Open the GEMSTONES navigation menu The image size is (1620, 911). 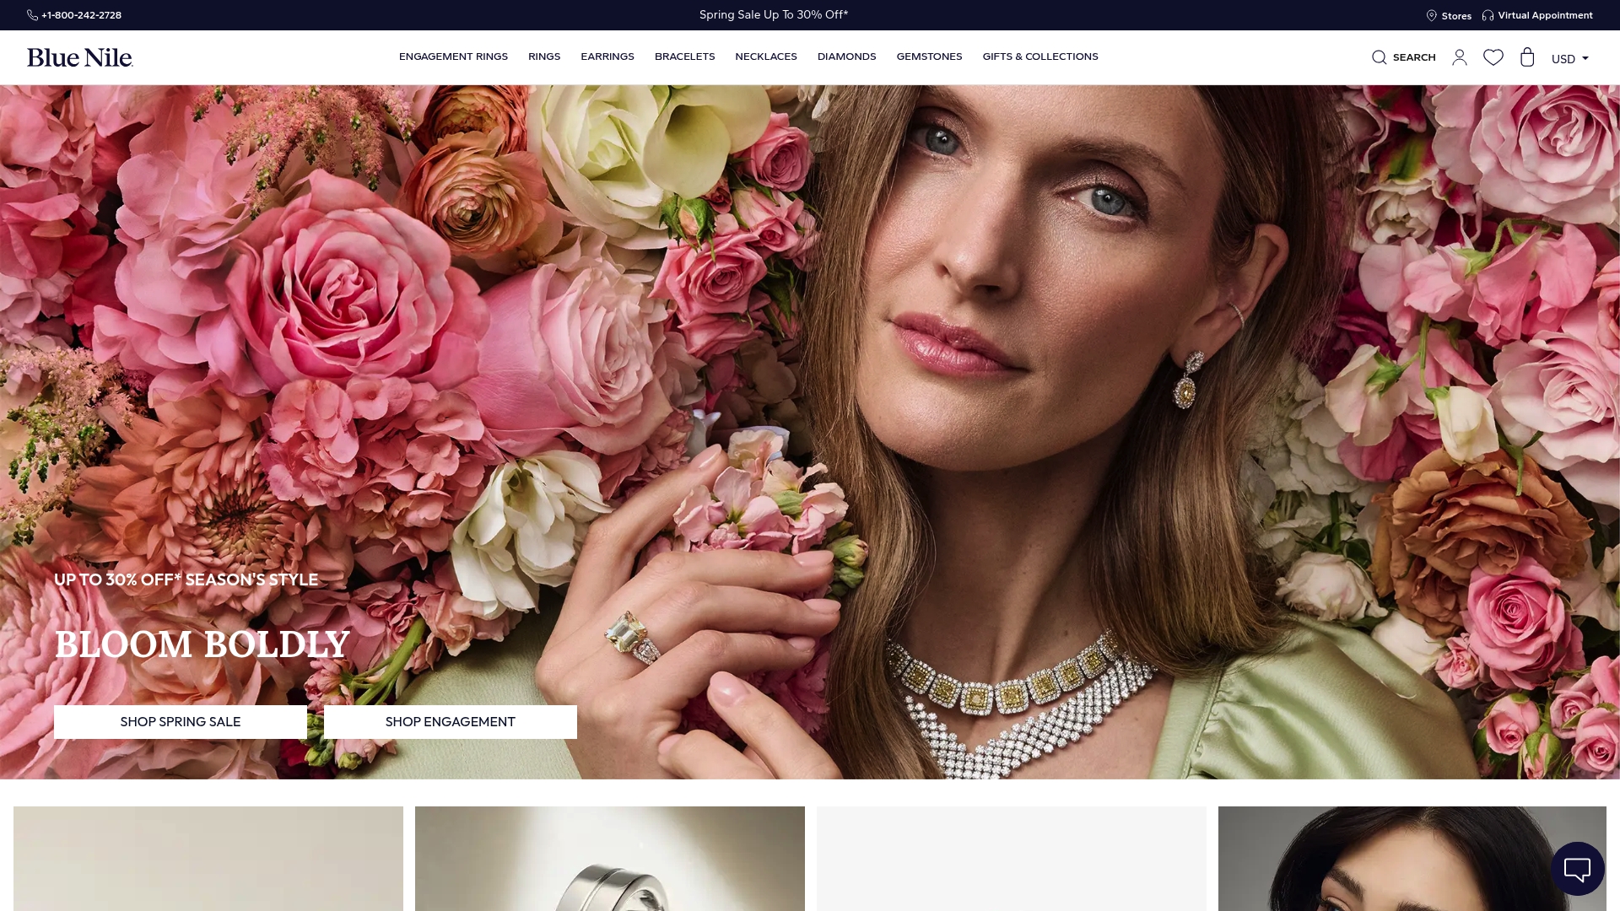tap(929, 57)
